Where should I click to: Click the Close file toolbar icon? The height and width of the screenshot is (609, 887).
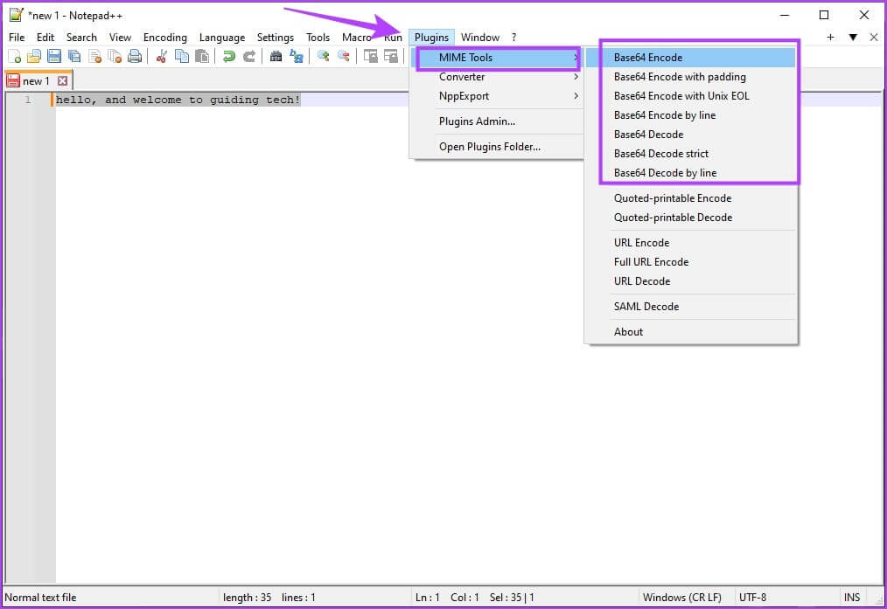pyautogui.click(x=95, y=56)
